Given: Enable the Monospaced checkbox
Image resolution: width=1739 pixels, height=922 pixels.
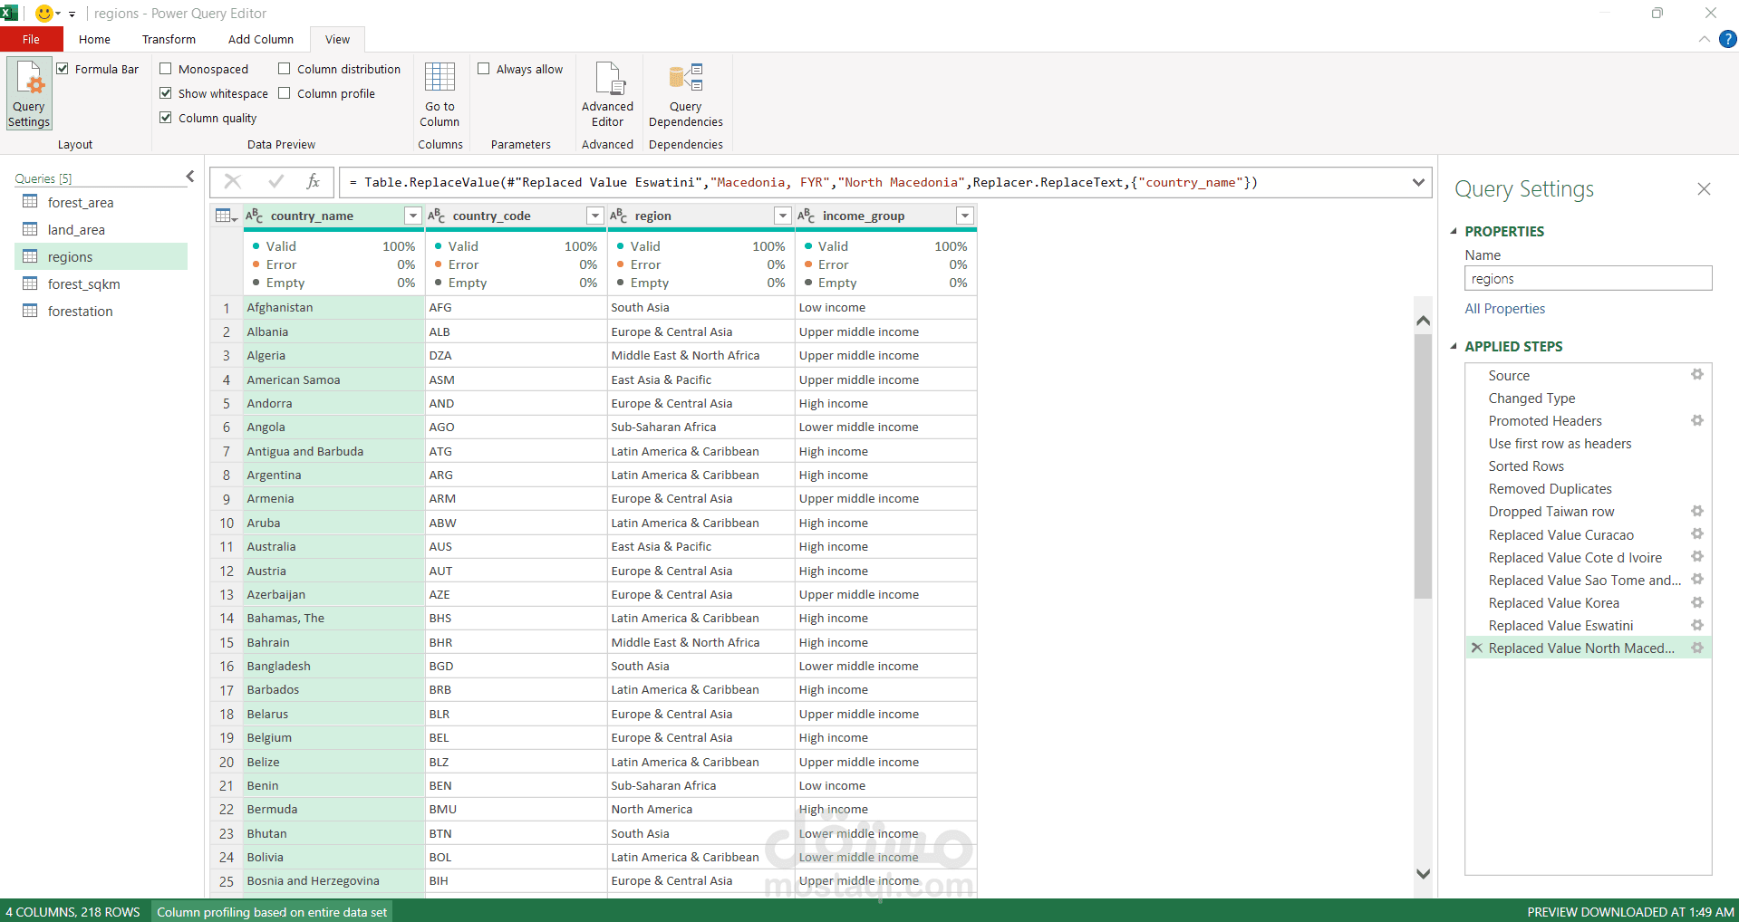Looking at the screenshot, I should (x=166, y=69).
